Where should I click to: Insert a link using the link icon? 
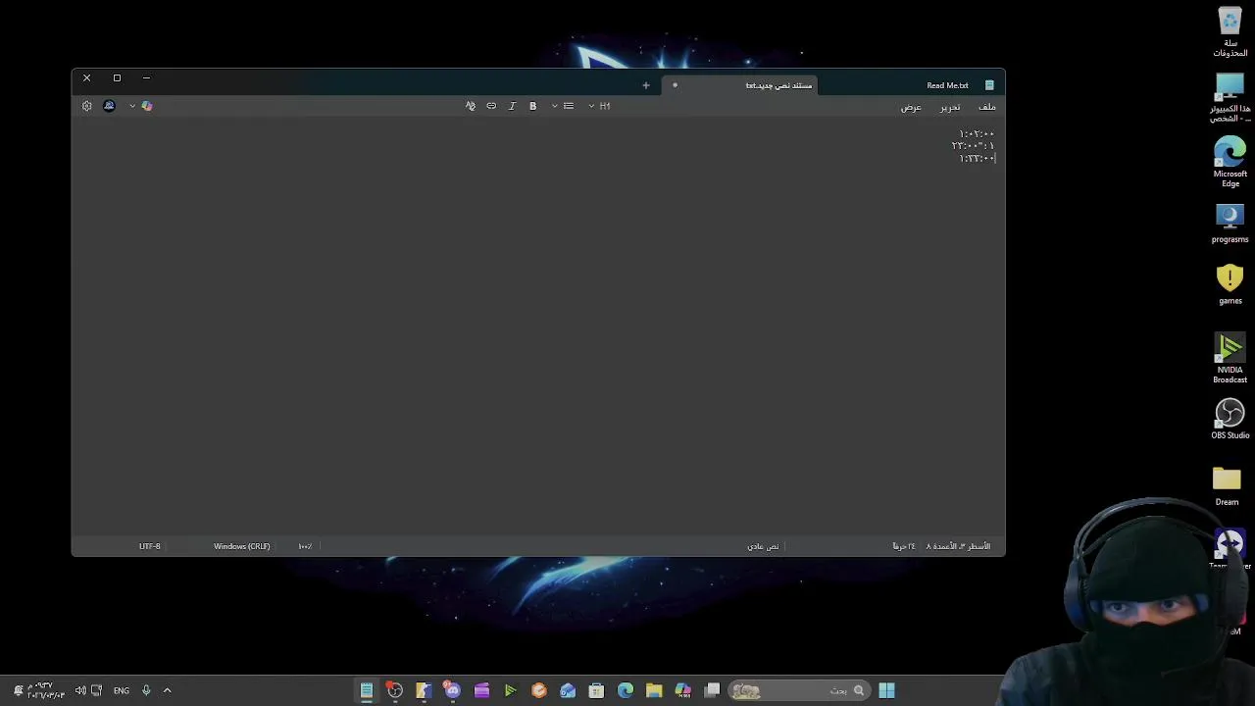point(491,106)
